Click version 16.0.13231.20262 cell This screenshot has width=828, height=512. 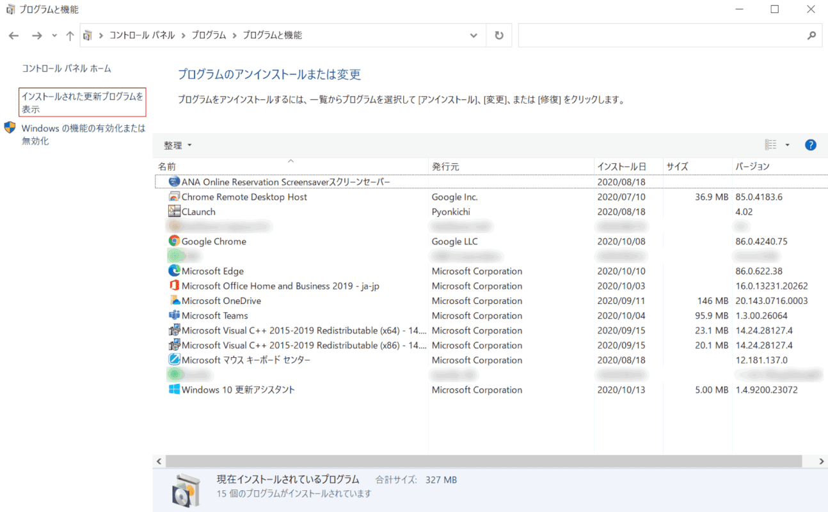(772, 286)
